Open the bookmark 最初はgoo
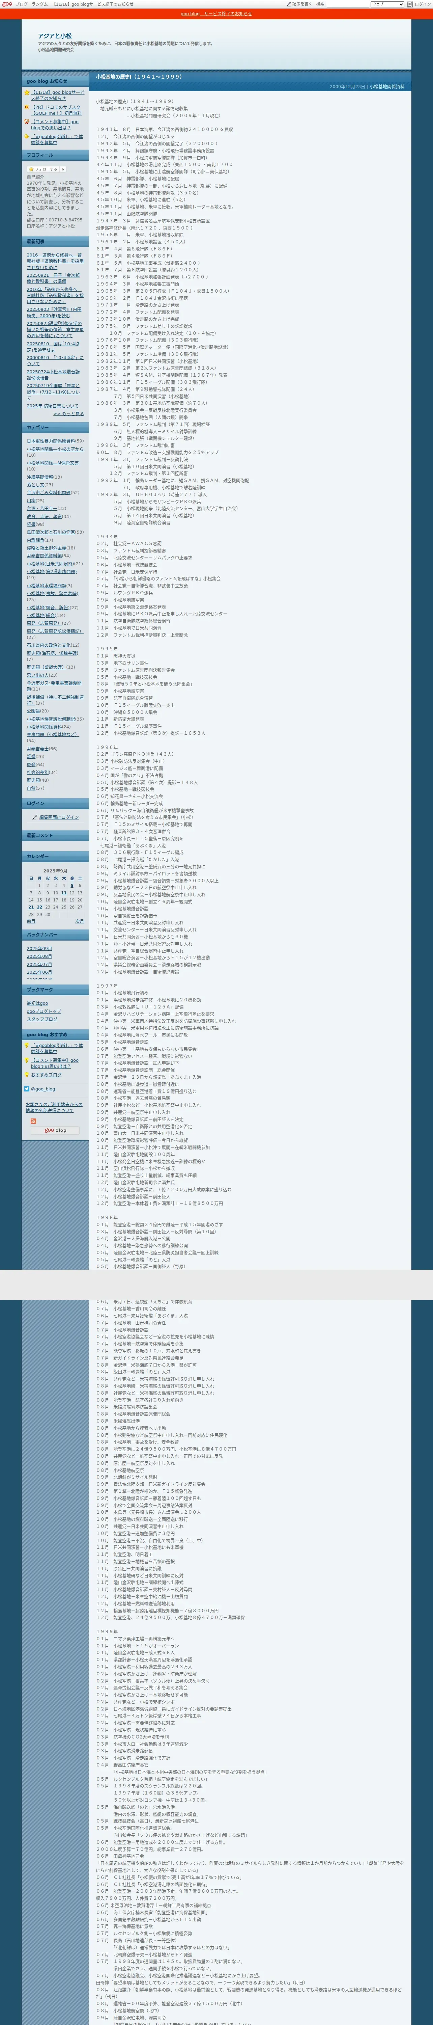The height and width of the screenshot is (2025, 433). click(37, 1004)
